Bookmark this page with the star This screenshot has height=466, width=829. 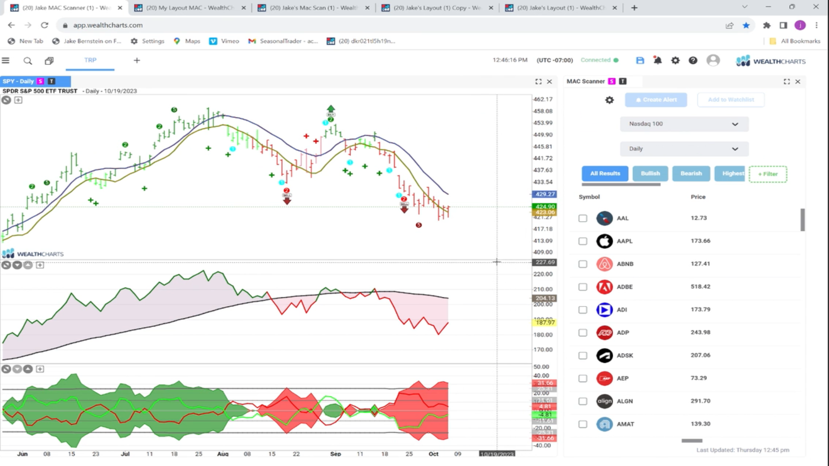click(x=746, y=25)
